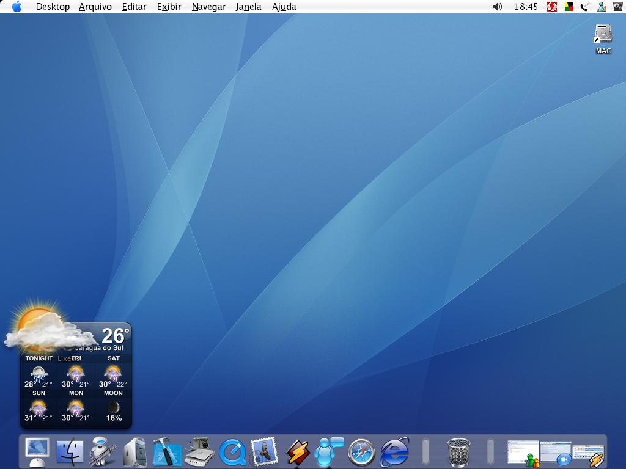The width and height of the screenshot is (626, 469).
Task: Launch the Mail stamp icon in the dock
Action: tap(265, 453)
